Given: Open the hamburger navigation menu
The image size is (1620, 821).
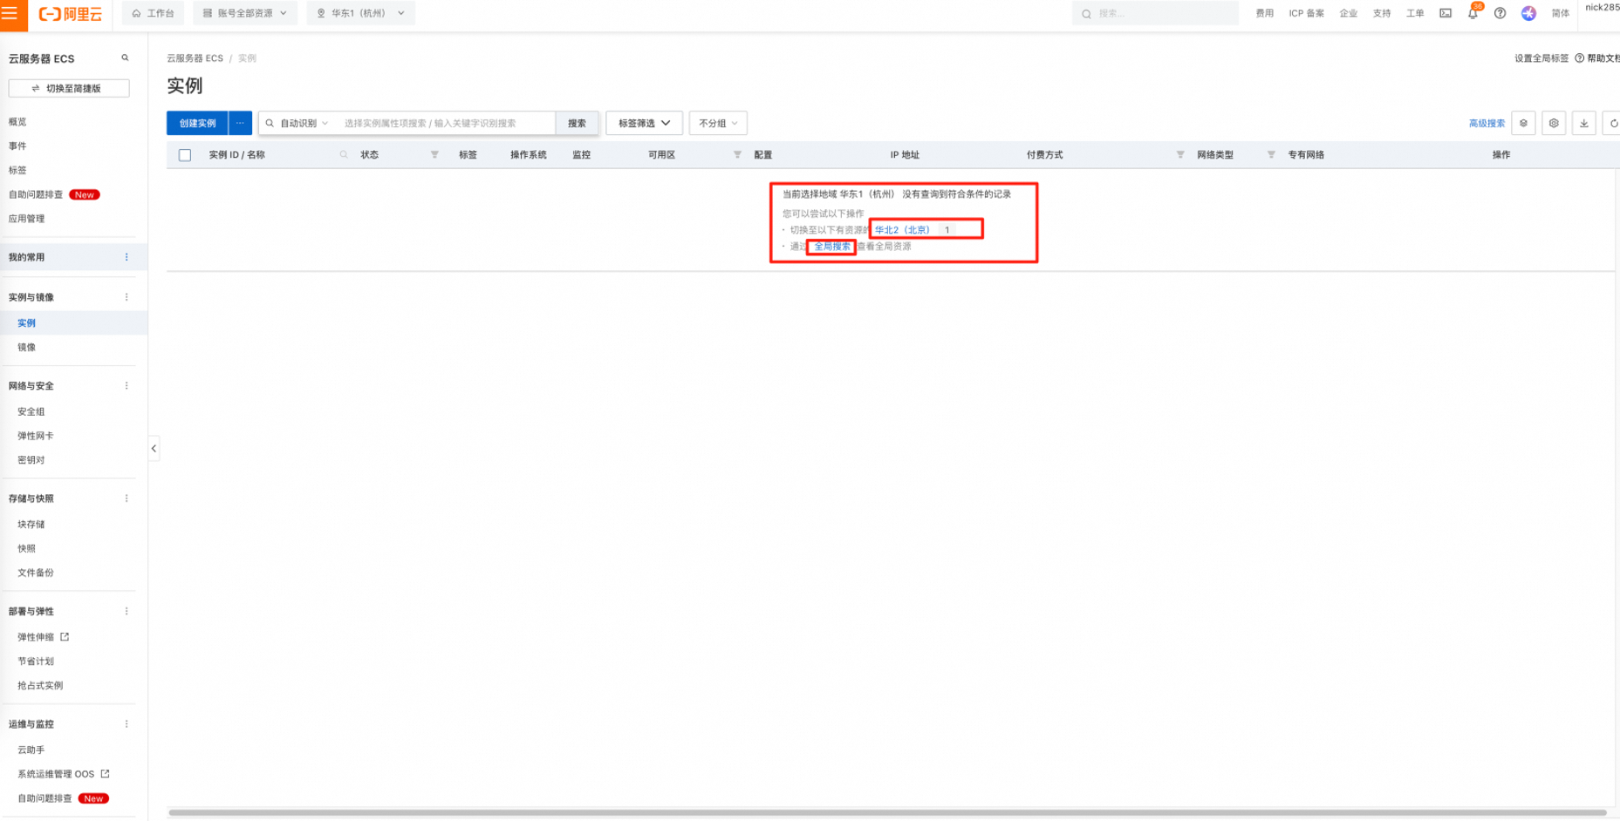Looking at the screenshot, I should [x=10, y=13].
